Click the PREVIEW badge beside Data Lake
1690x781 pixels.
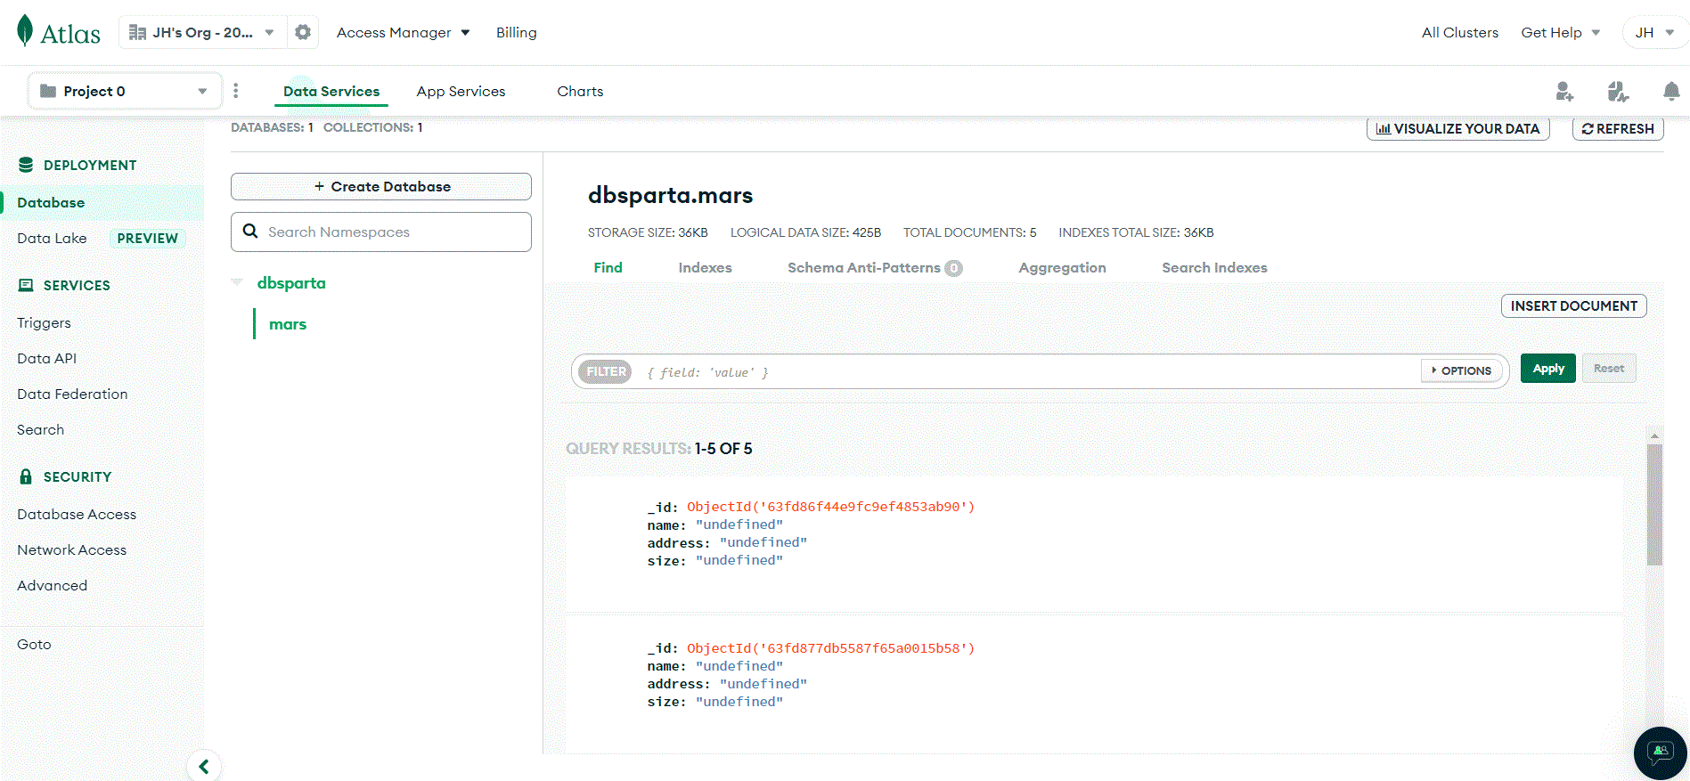tap(148, 238)
